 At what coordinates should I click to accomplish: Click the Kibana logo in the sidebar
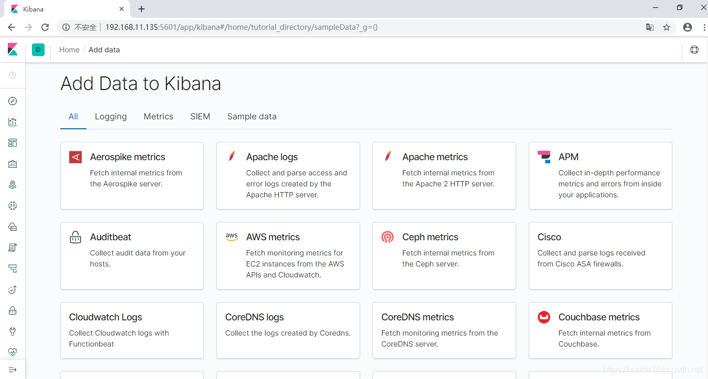coord(13,50)
